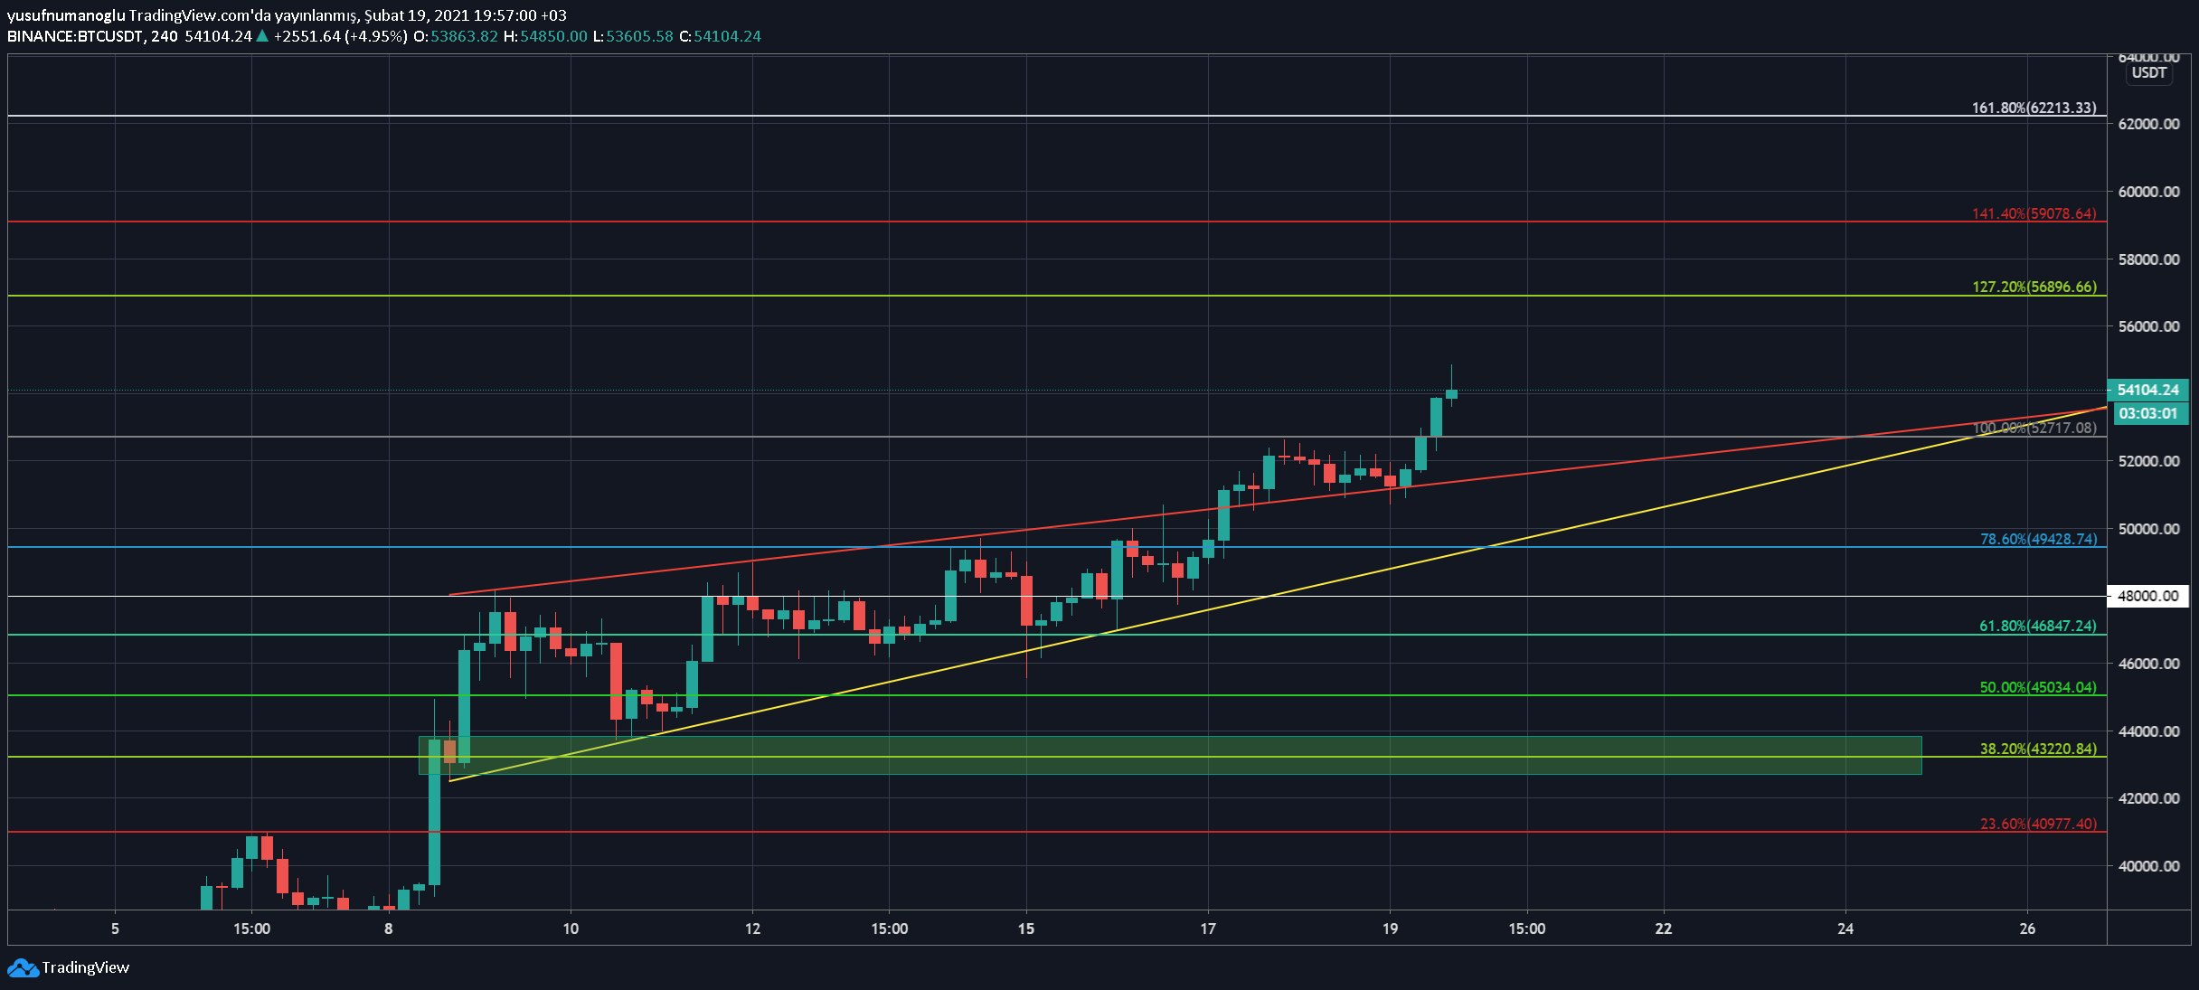
Task: Click the USDT currency label
Action: click(x=2149, y=73)
